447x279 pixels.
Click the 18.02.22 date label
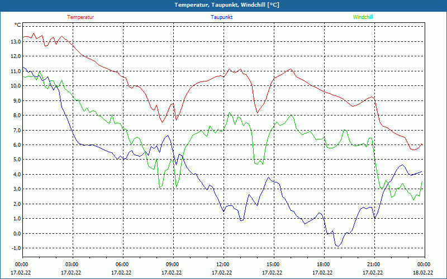tap(423, 272)
